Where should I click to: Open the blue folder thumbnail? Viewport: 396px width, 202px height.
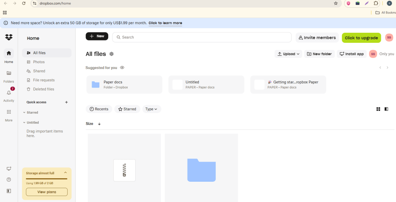pos(201,168)
